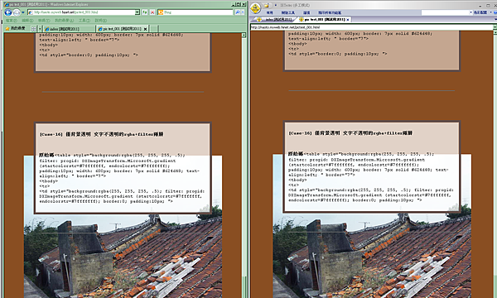Stop loading with the red X button
Viewport: 497px width, 298px height.
click(x=152, y=12)
